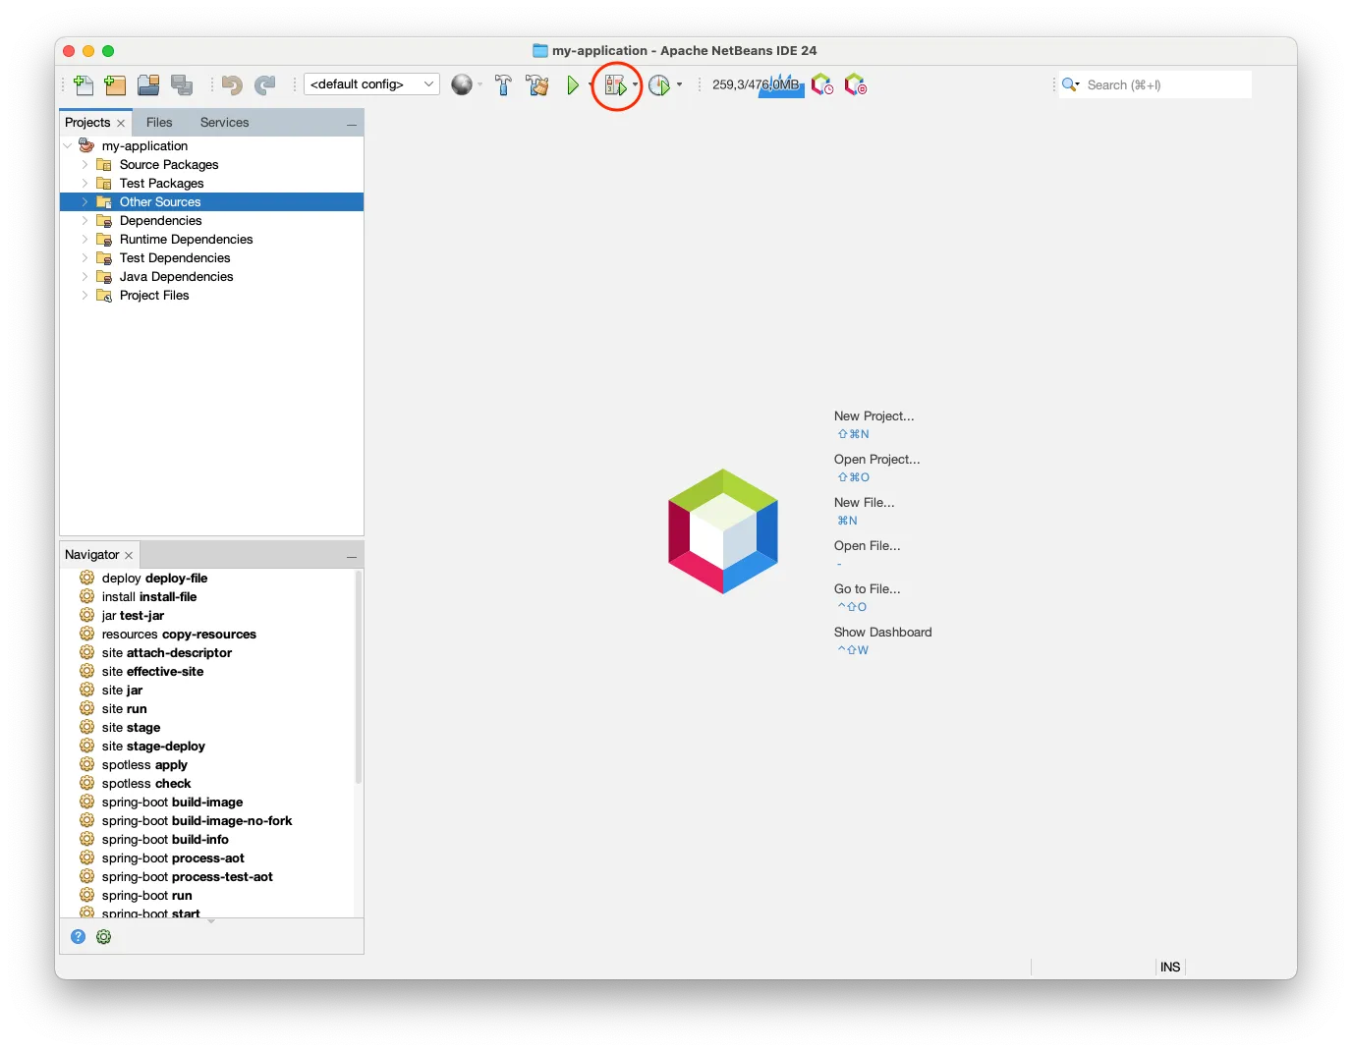Click the Clean and Build broom icon
This screenshot has width=1352, height=1052.
click(536, 84)
